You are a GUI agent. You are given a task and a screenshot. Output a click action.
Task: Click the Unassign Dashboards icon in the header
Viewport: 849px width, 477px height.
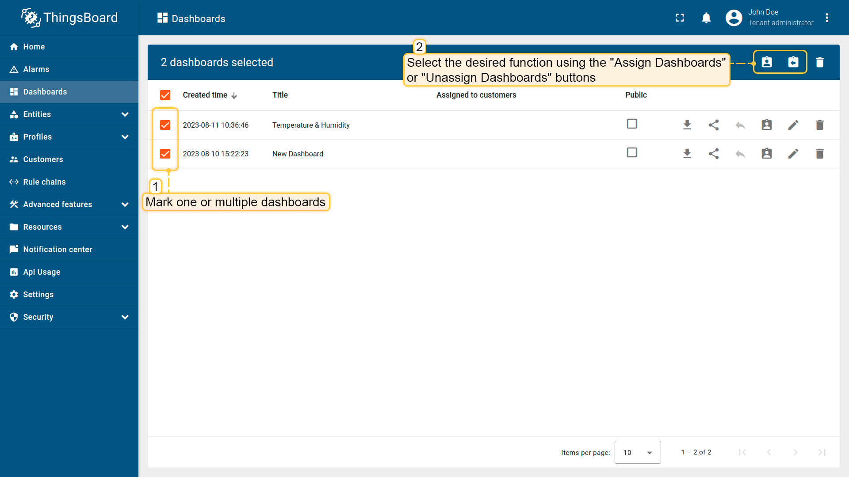[x=793, y=62]
